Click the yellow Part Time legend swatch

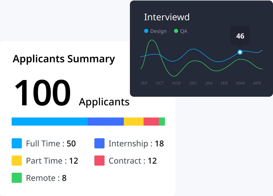click(x=17, y=161)
